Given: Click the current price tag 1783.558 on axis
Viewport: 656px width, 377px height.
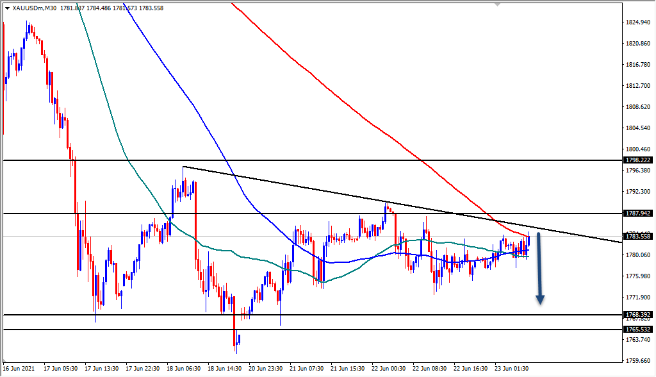Looking at the screenshot, I should pyautogui.click(x=638, y=236).
